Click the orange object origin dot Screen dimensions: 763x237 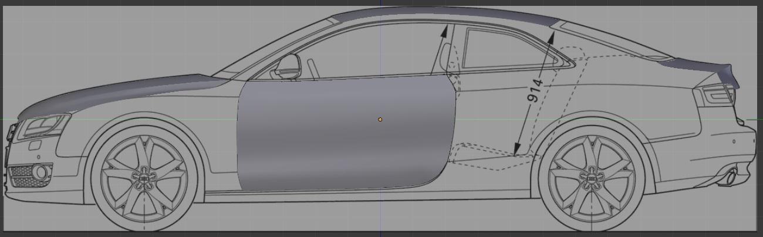pos(380,120)
